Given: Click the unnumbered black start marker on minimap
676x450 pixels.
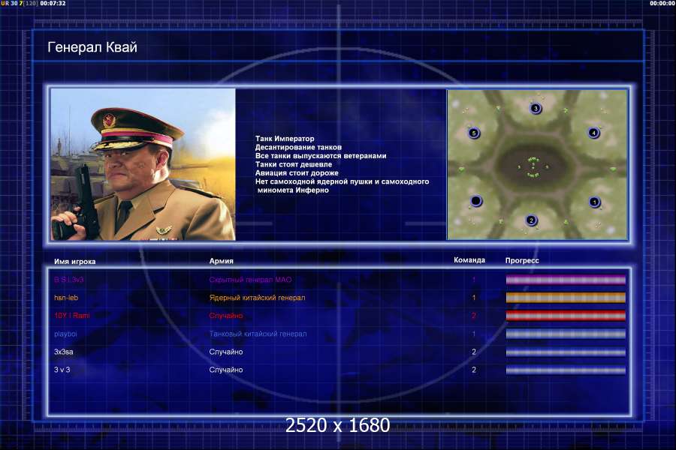Looking at the screenshot, I should 476,201.
